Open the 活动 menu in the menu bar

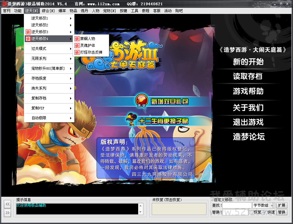[168, 11]
